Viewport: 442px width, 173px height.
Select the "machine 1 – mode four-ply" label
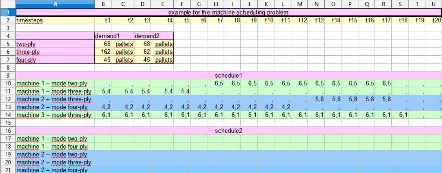(55, 147)
